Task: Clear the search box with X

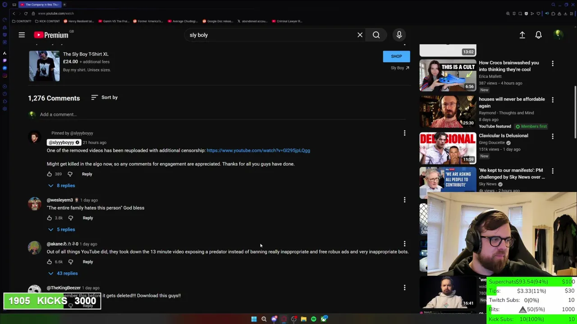Action: point(360,35)
